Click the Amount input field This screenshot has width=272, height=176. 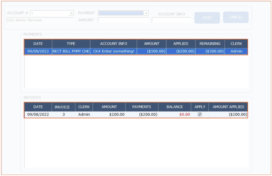123,20
